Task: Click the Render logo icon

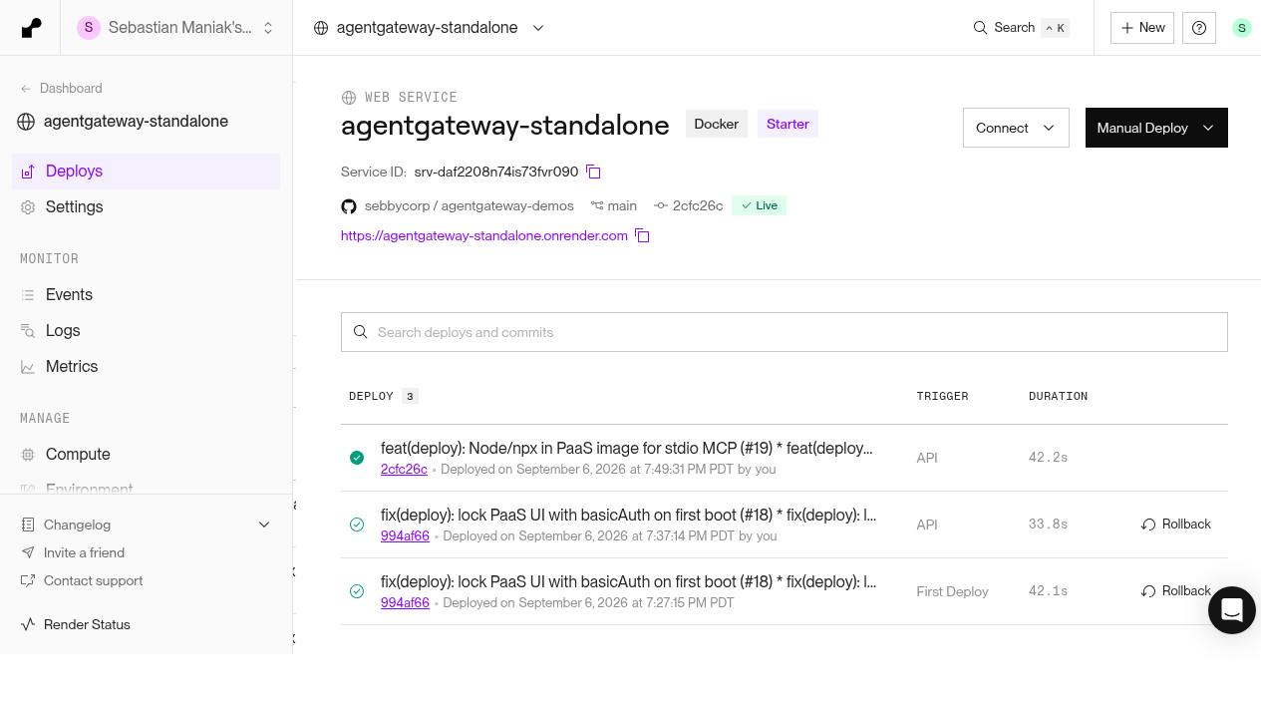Action: coord(32,28)
